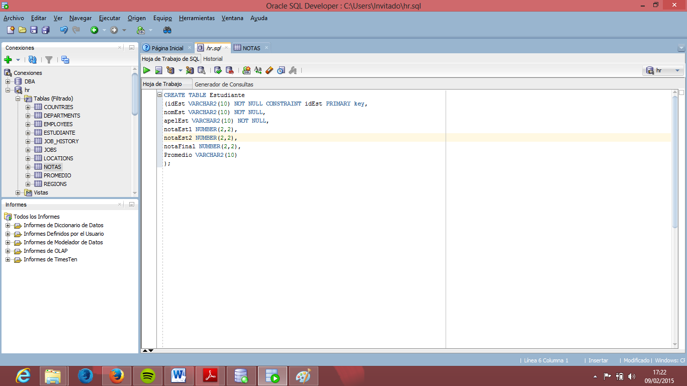This screenshot has width=687, height=386.
Task: Roll back the transaction
Action: 230,70
